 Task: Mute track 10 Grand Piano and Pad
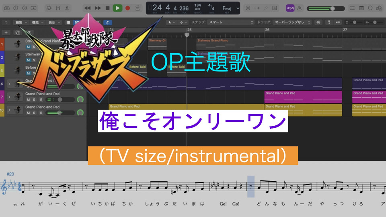pos(28,113)
